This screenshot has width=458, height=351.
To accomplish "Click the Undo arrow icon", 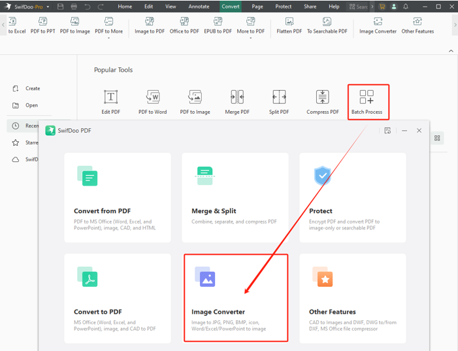I will [x=88, y=7].
